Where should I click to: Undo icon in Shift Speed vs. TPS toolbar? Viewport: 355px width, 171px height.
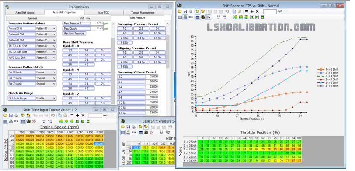[x=227, y=11]
